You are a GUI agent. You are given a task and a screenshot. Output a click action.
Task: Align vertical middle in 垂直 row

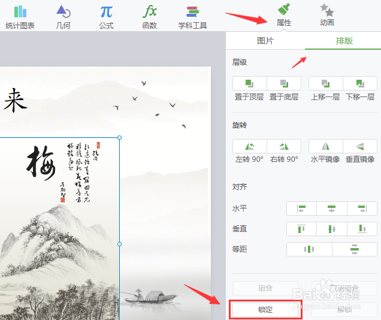click(x=332, y=229)
